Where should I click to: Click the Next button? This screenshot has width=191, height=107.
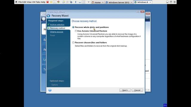(x=125, y=90)
